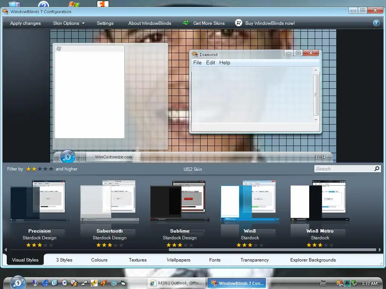Switch to the Fonts tab
Viewport: 386px width, 289px height.
tap(214, 260)
